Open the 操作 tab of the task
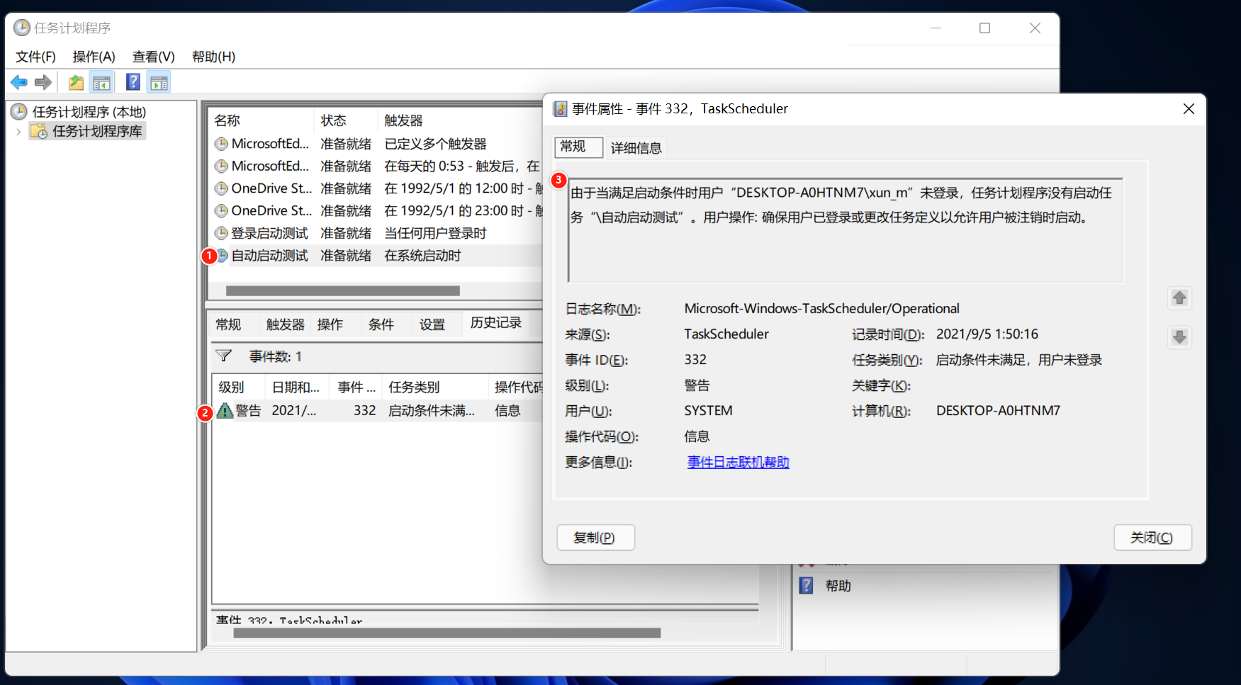The height and width of the screenshot is (685, 1241). [x=330, y=324]
